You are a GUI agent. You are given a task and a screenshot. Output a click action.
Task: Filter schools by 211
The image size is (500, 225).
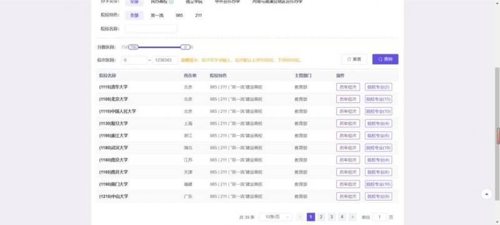pos(198,15)
